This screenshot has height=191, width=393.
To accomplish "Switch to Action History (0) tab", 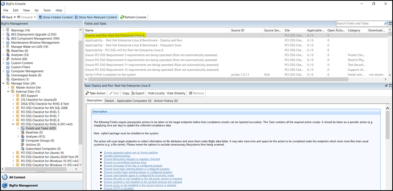I will 166,101.
